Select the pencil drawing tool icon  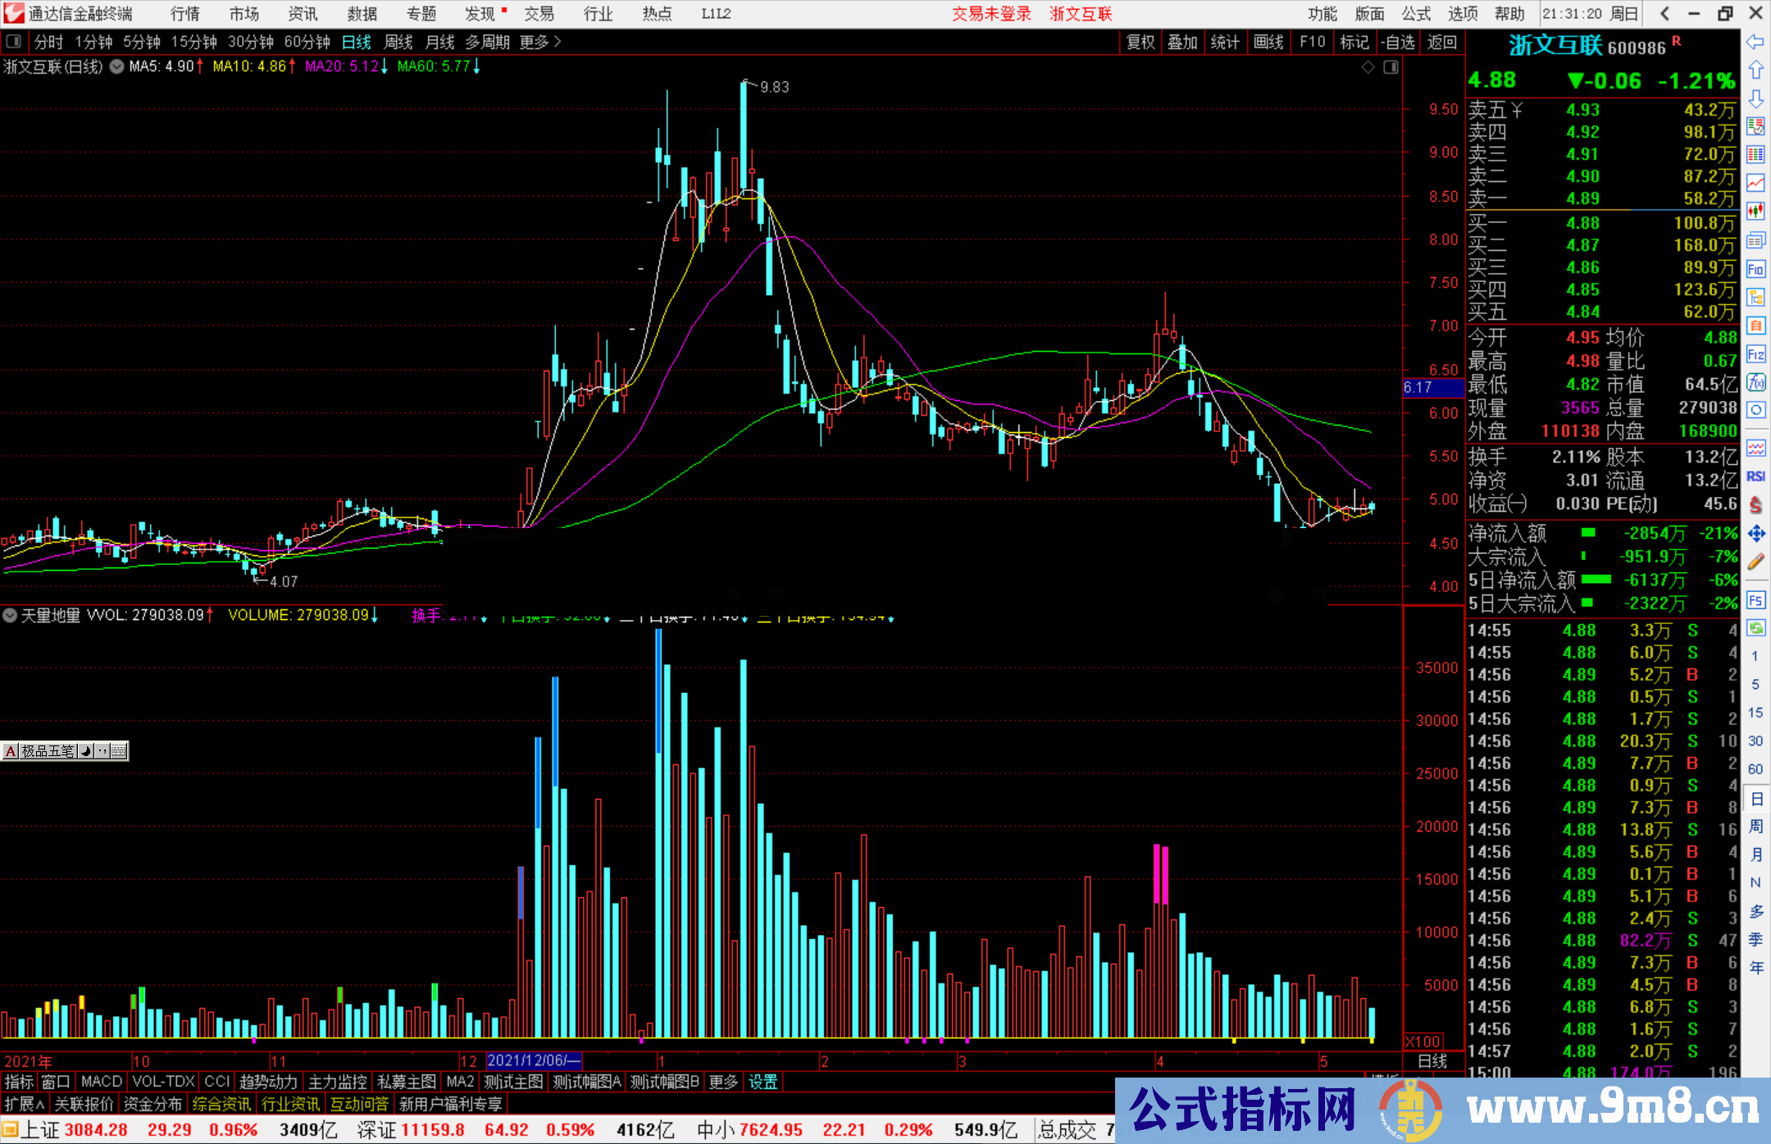point(1755,562)
